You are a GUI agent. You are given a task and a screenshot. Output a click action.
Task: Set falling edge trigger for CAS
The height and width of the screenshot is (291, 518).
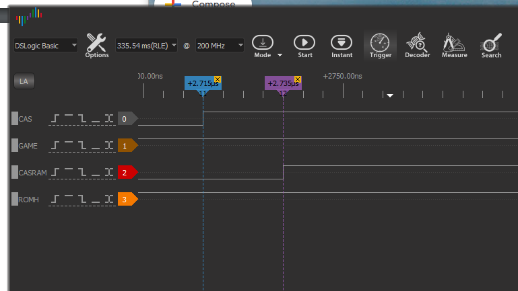tap(82, 118)
